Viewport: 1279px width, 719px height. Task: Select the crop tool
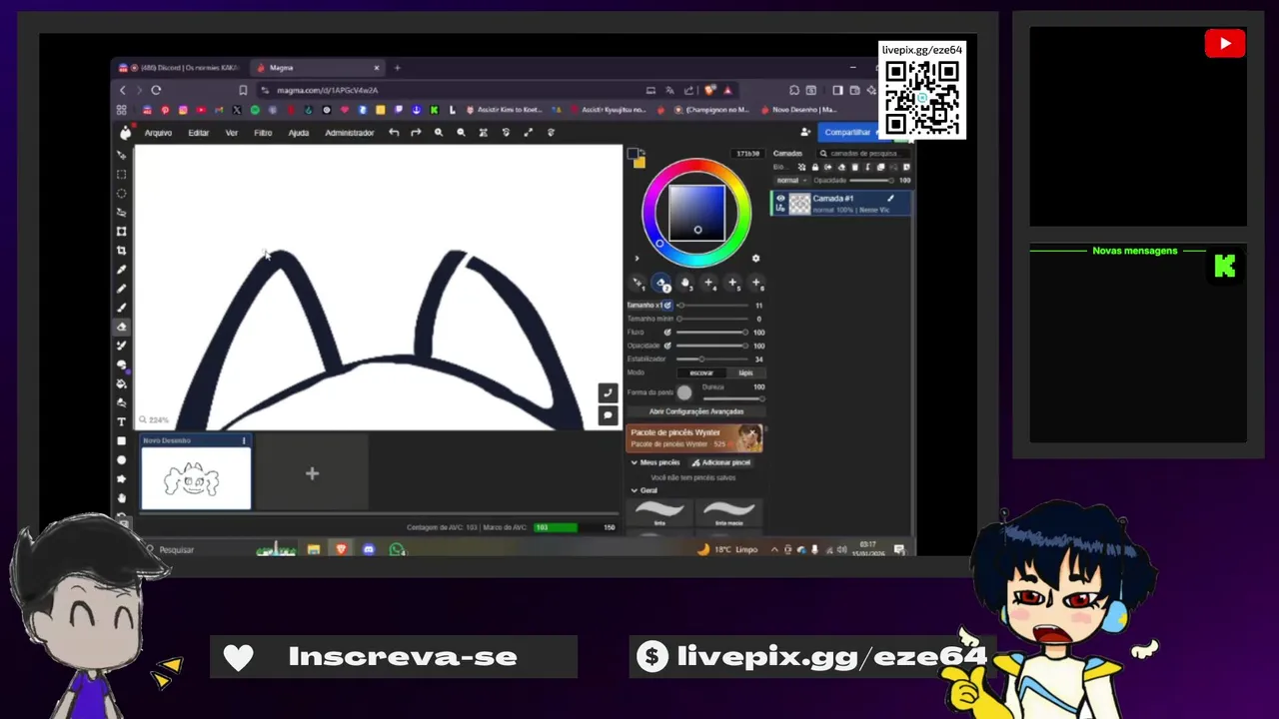pyautogui.click(x=122, y=250)
